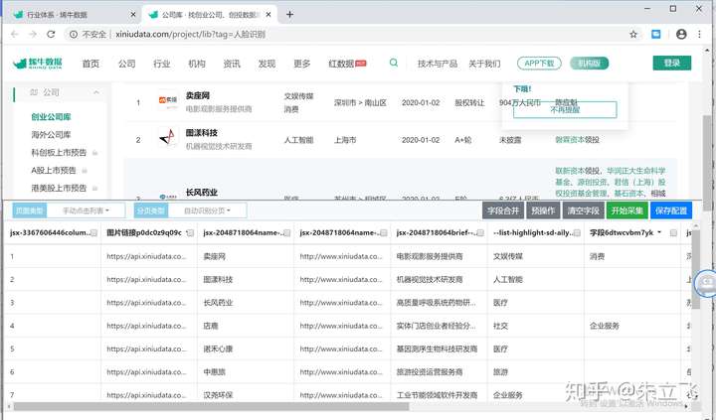Toggle checkbox of jsx-2048718064brief column
Viewport: 716px width, 420px height.
(x=480, y=233)
